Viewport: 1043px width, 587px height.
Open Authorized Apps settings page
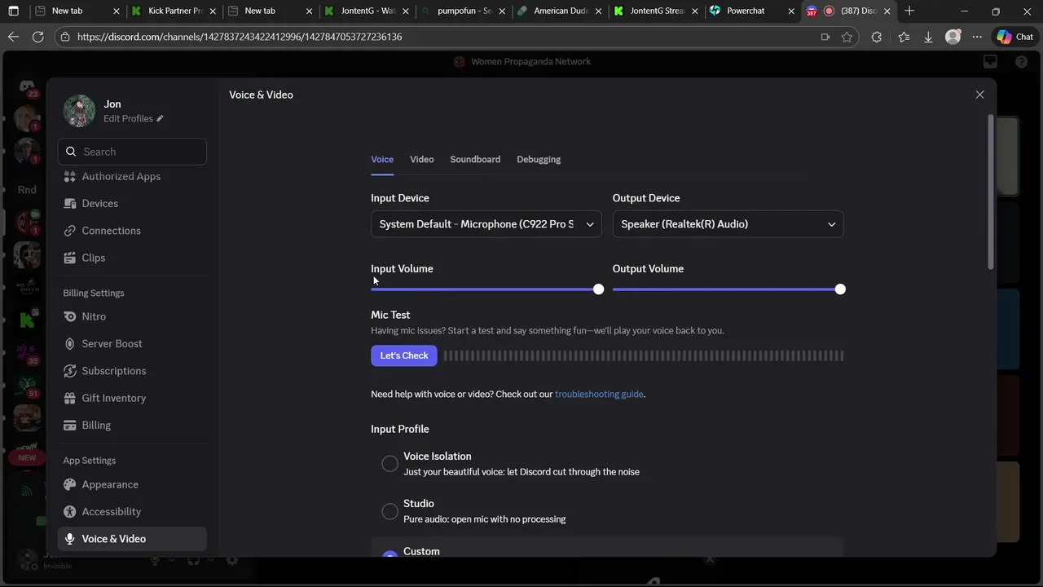(132, 176)
